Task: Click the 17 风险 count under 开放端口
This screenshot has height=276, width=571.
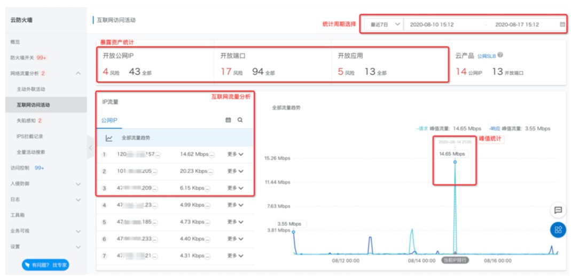Action: (231, 72)
